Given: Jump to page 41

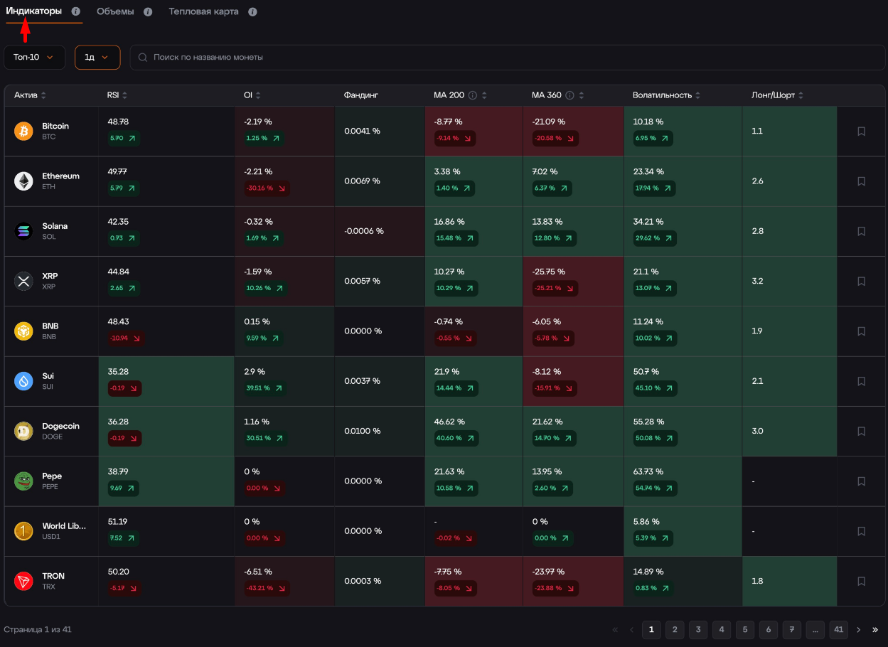Looking at the screenshot, I should [x=839, y=629].
